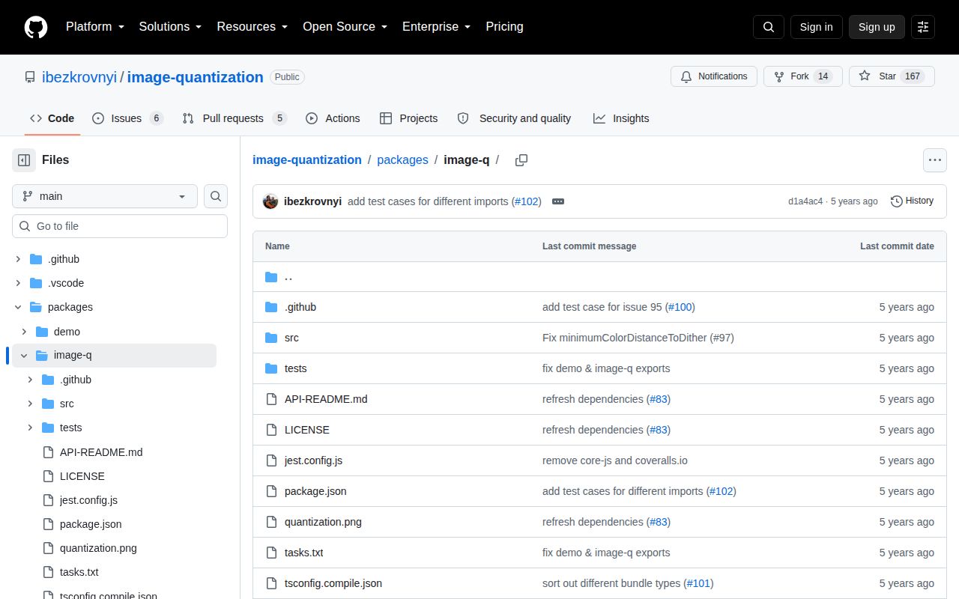Screen dimensions: 959x599
Task: Switch to the Issues tab
Action: (127, 118)
